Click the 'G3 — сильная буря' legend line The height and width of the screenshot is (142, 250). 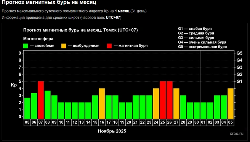tap(196, 38)
